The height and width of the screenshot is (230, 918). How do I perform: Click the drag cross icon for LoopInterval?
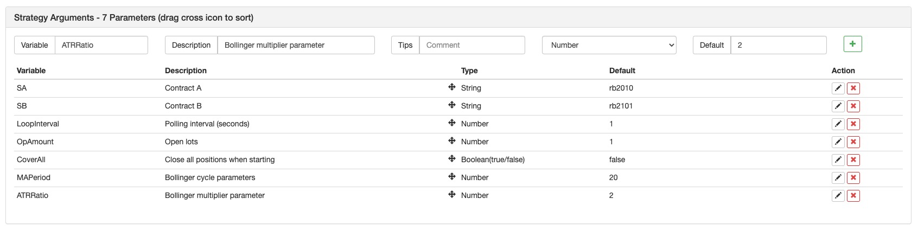click(451, 123)
